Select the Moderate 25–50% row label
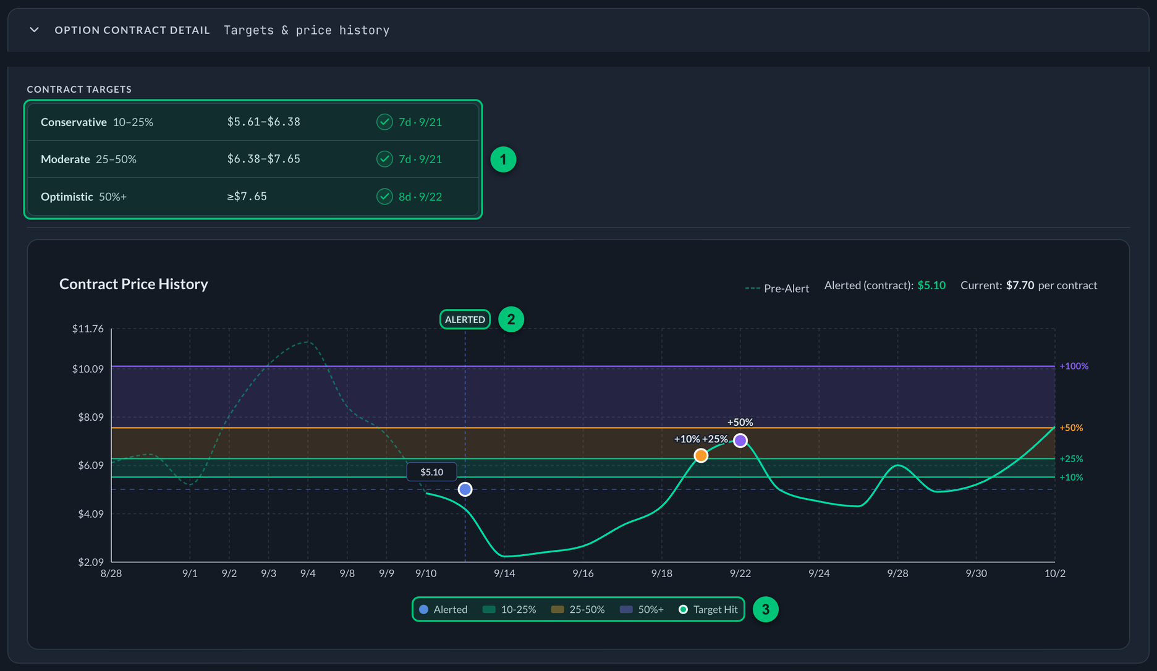This screenshot has width=1157, height=671. click(88, 159)
